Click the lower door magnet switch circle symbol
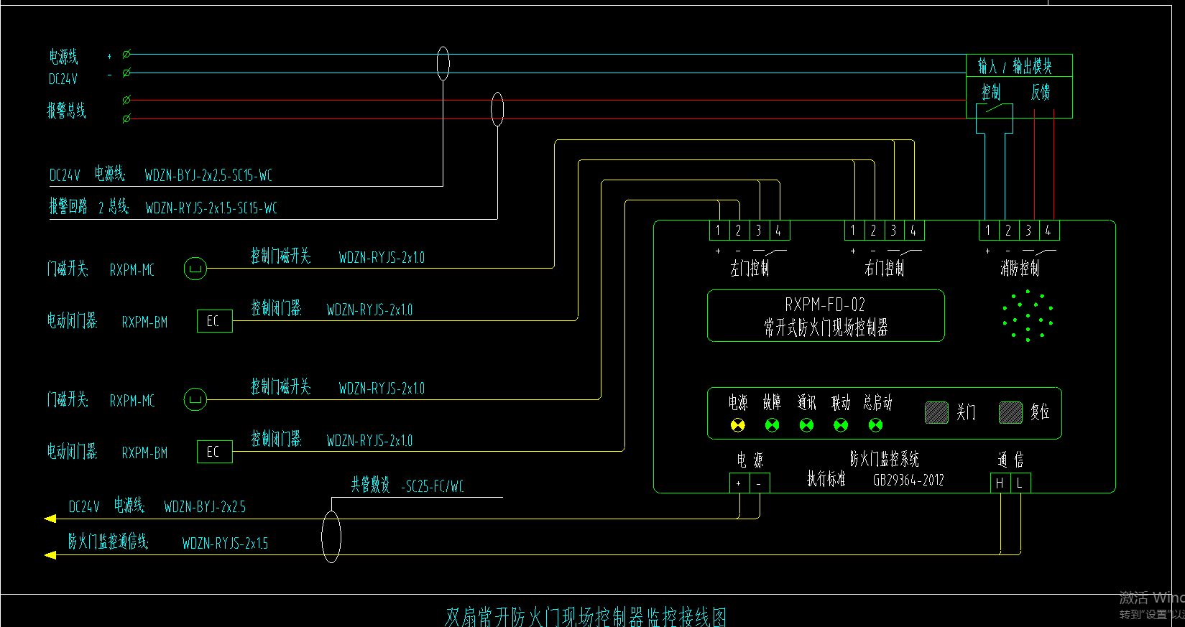This screenshot has width=1185, height=627. click(x=195, y=399)
